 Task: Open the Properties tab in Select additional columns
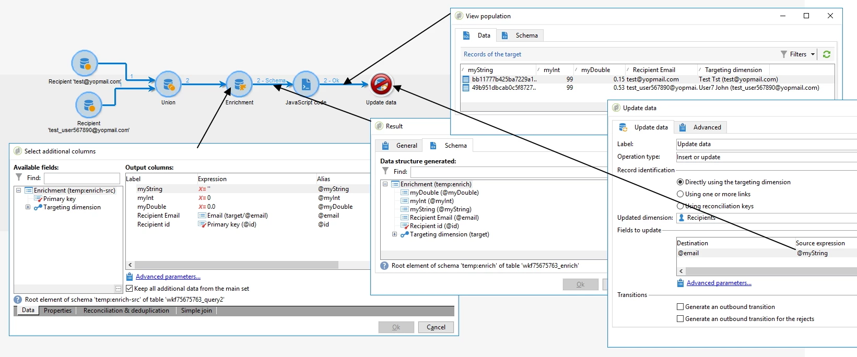tap(57, 311)
